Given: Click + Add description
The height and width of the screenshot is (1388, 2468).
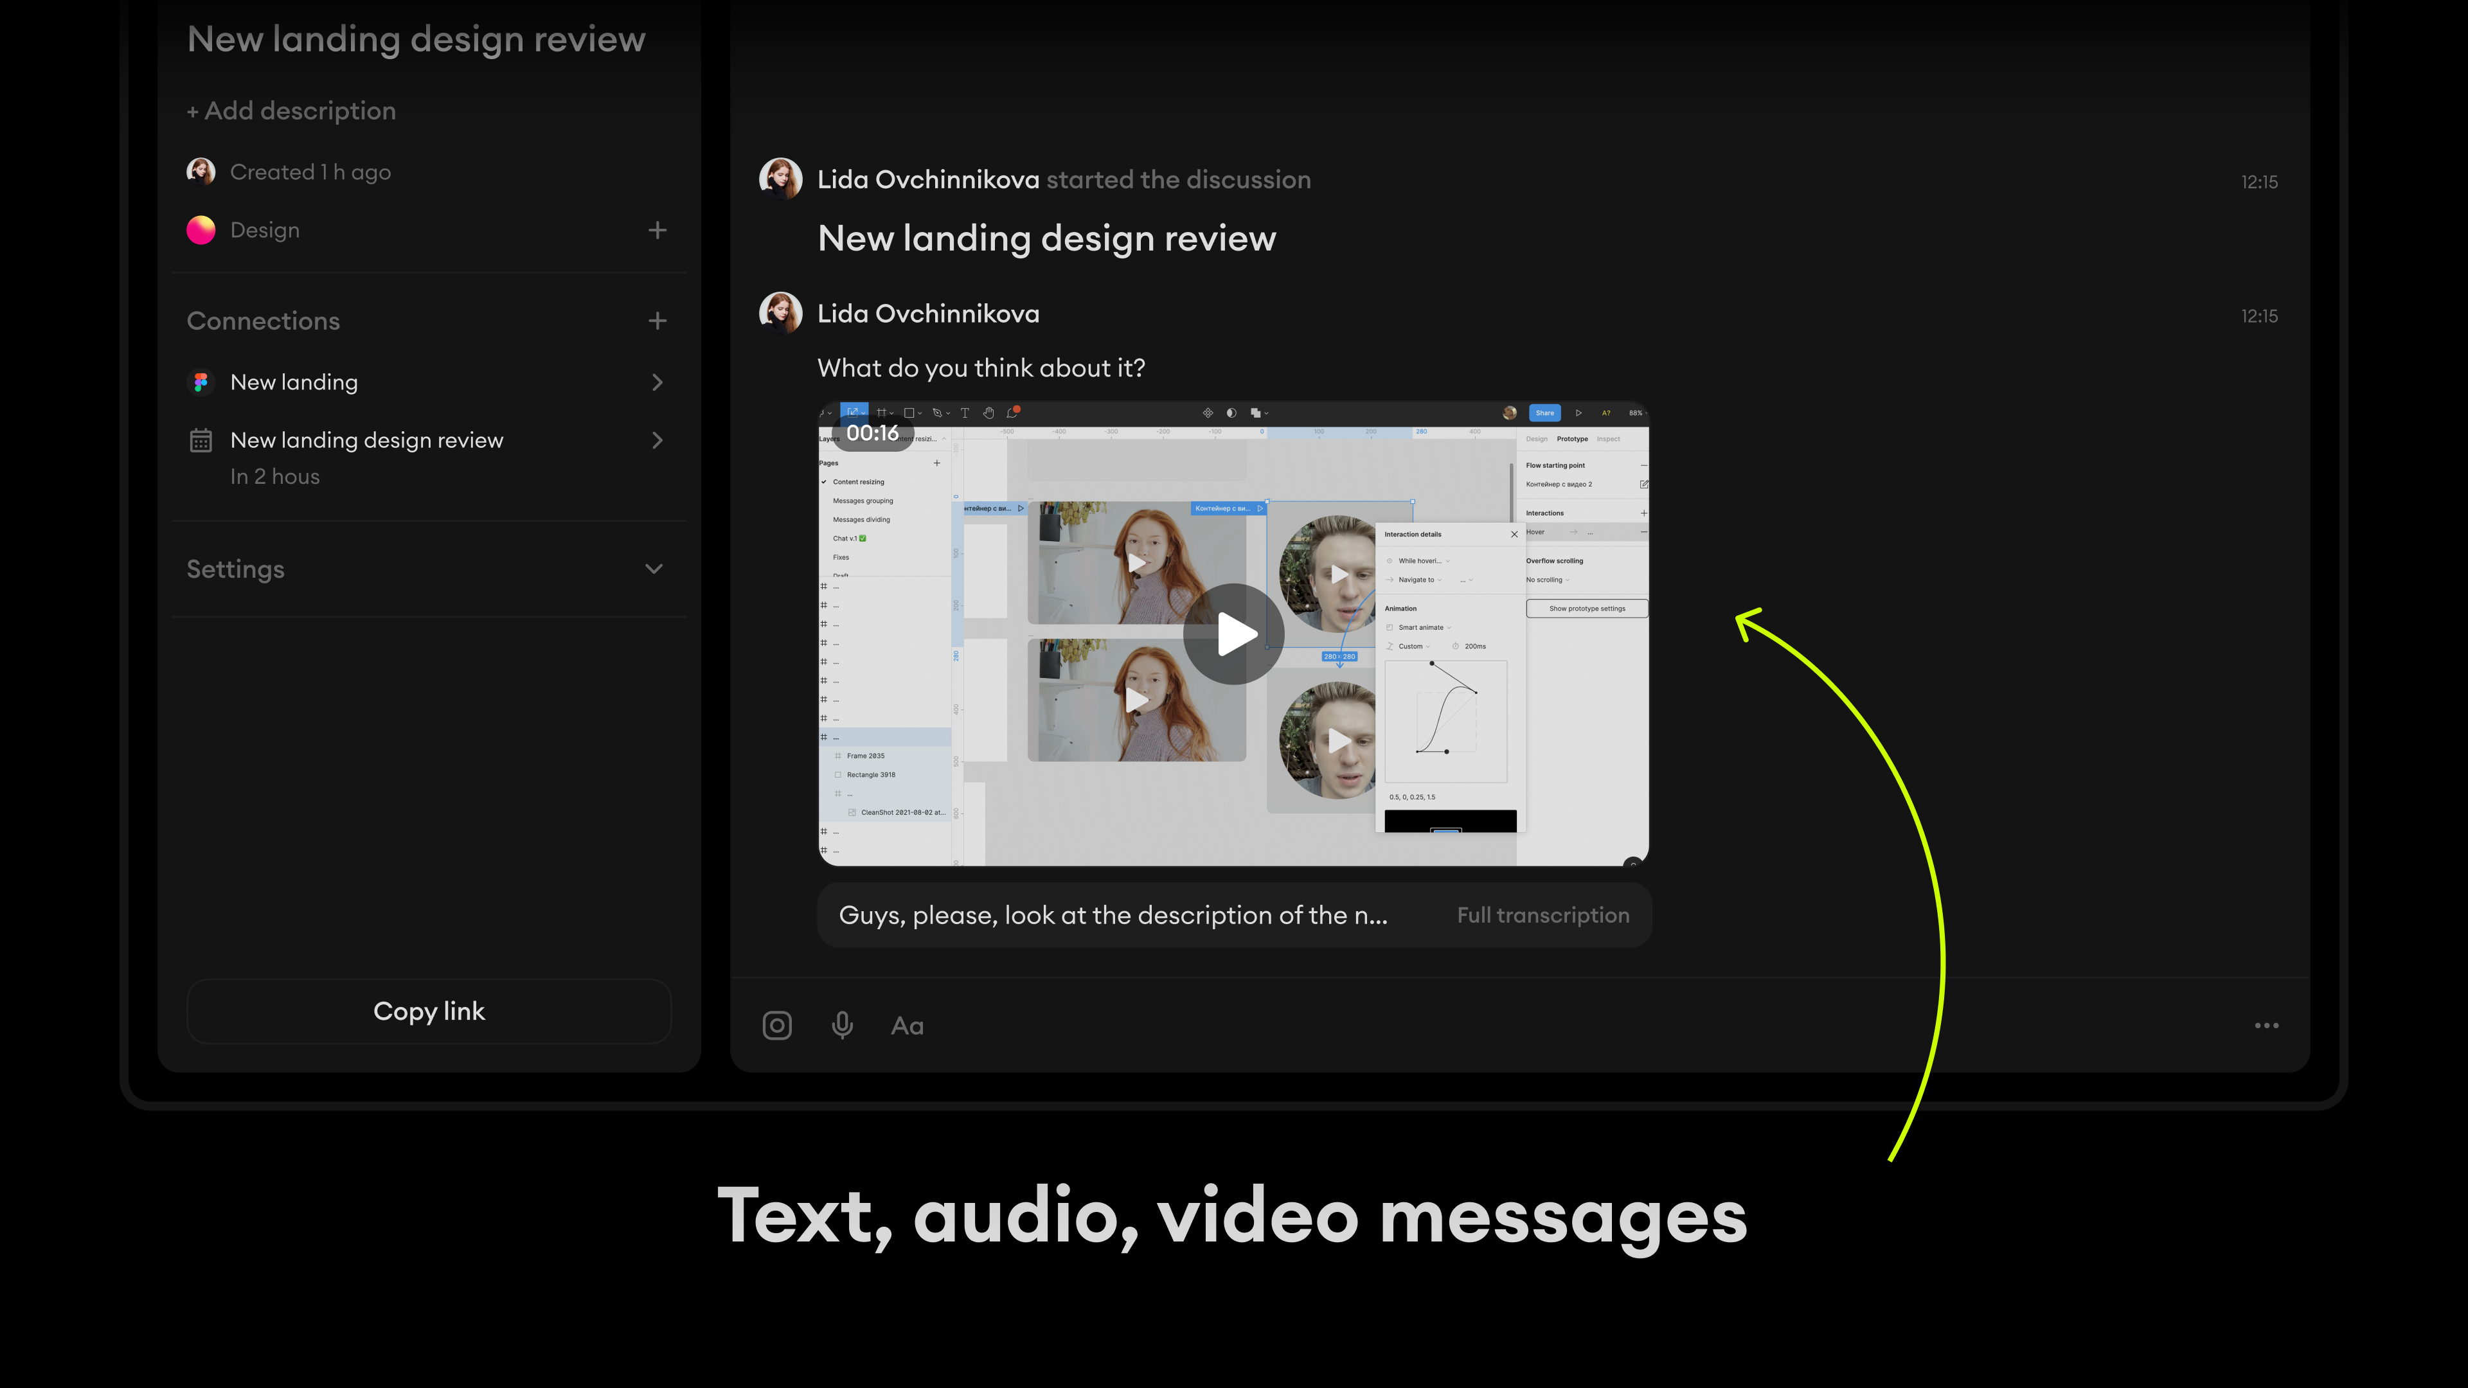Looking at the screenshot, I should (x=291, y=111).
